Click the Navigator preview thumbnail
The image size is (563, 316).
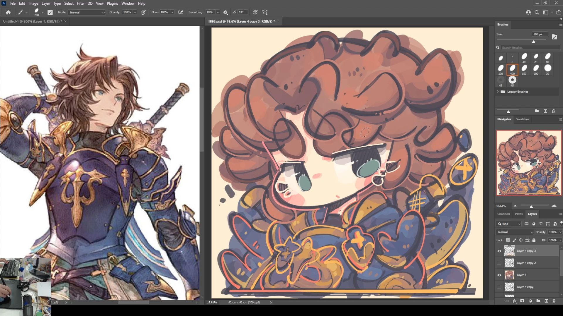(529, 163)
